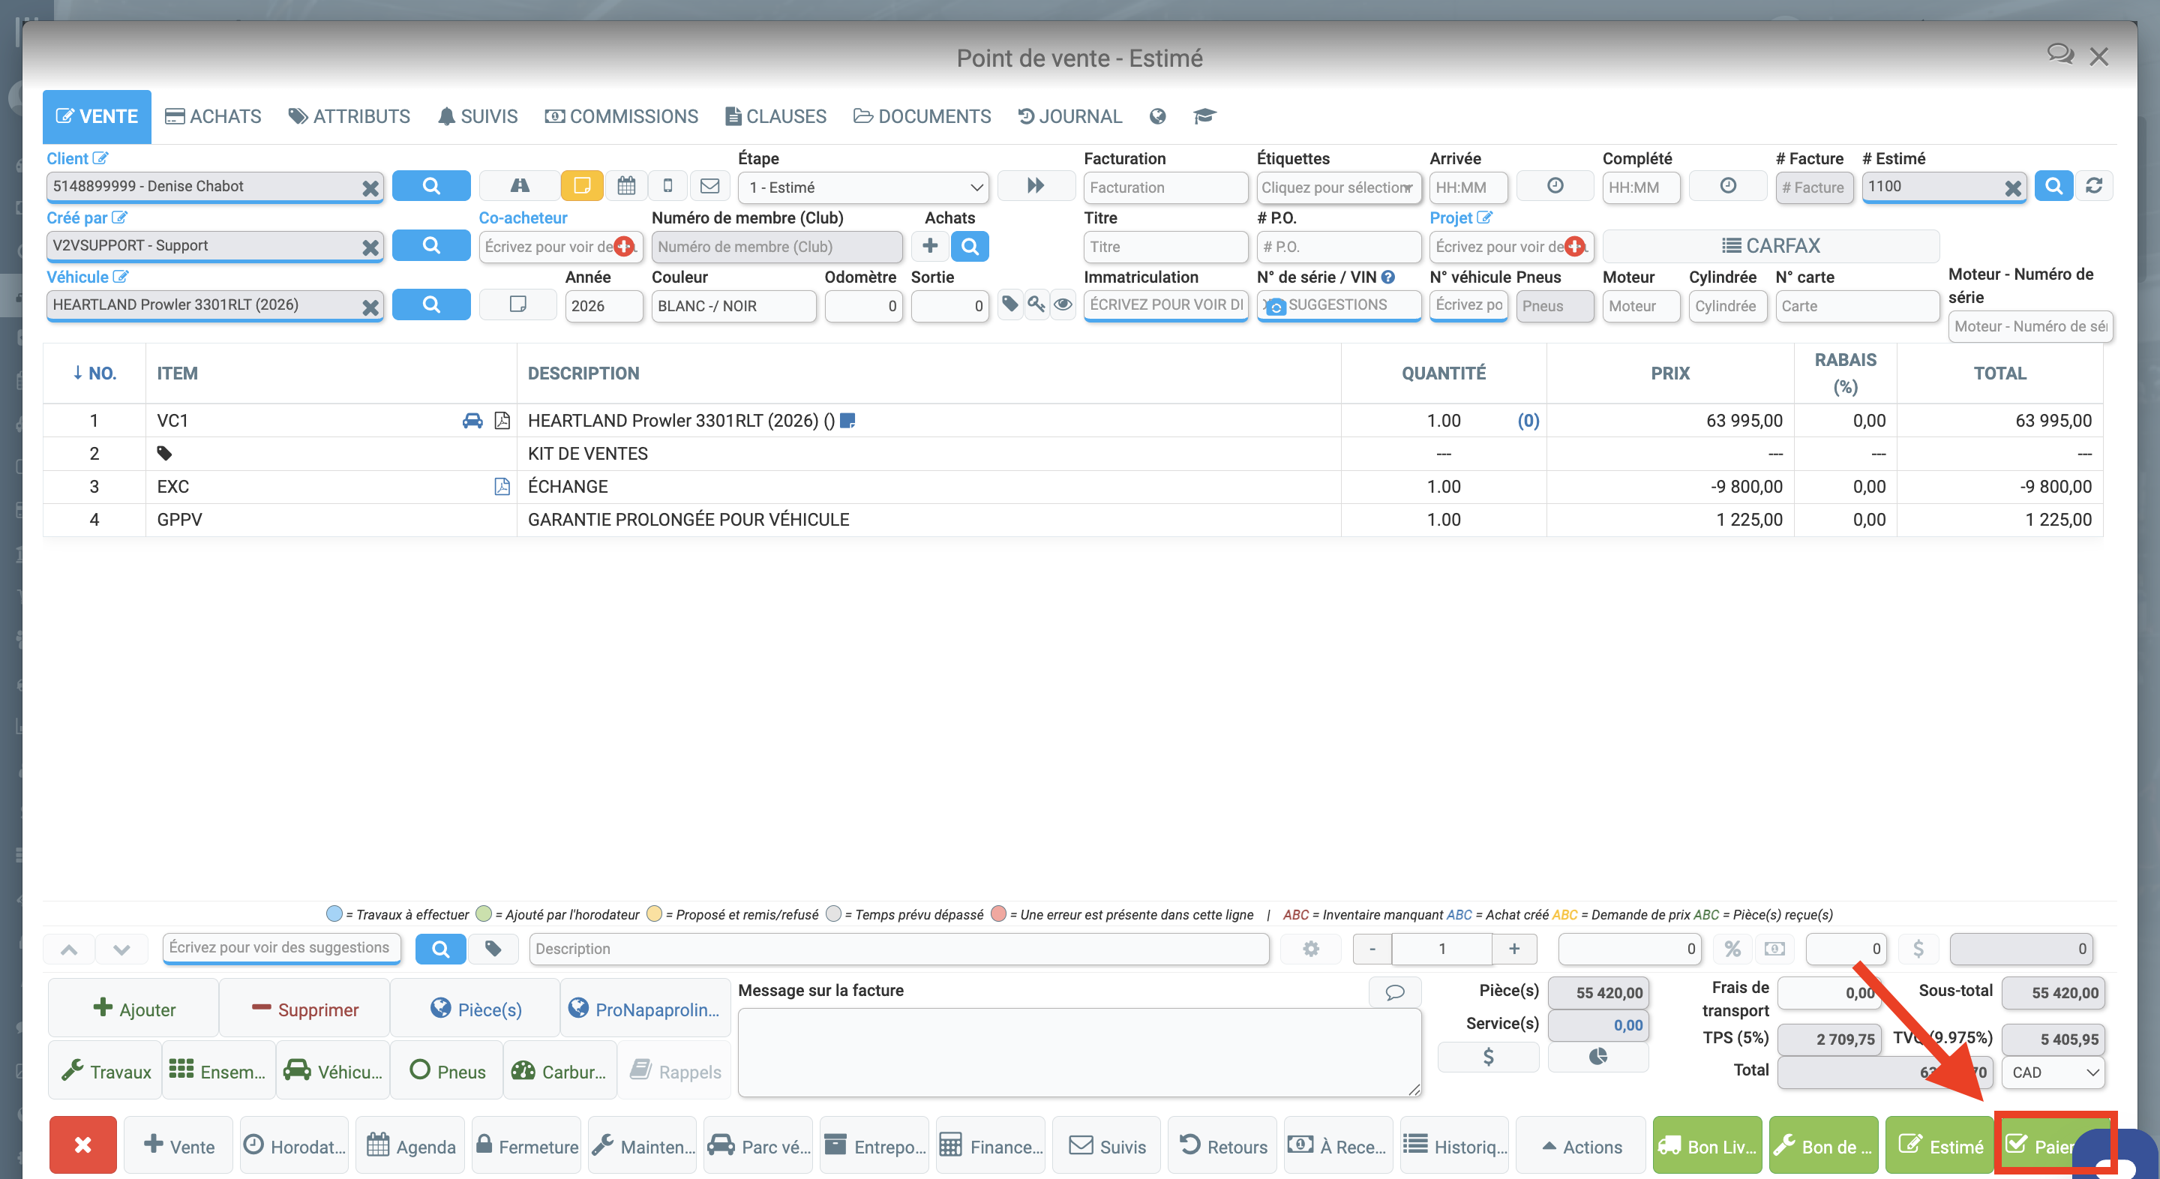Click in the Message sur la facture textarea

[x=1079, y=1053]
